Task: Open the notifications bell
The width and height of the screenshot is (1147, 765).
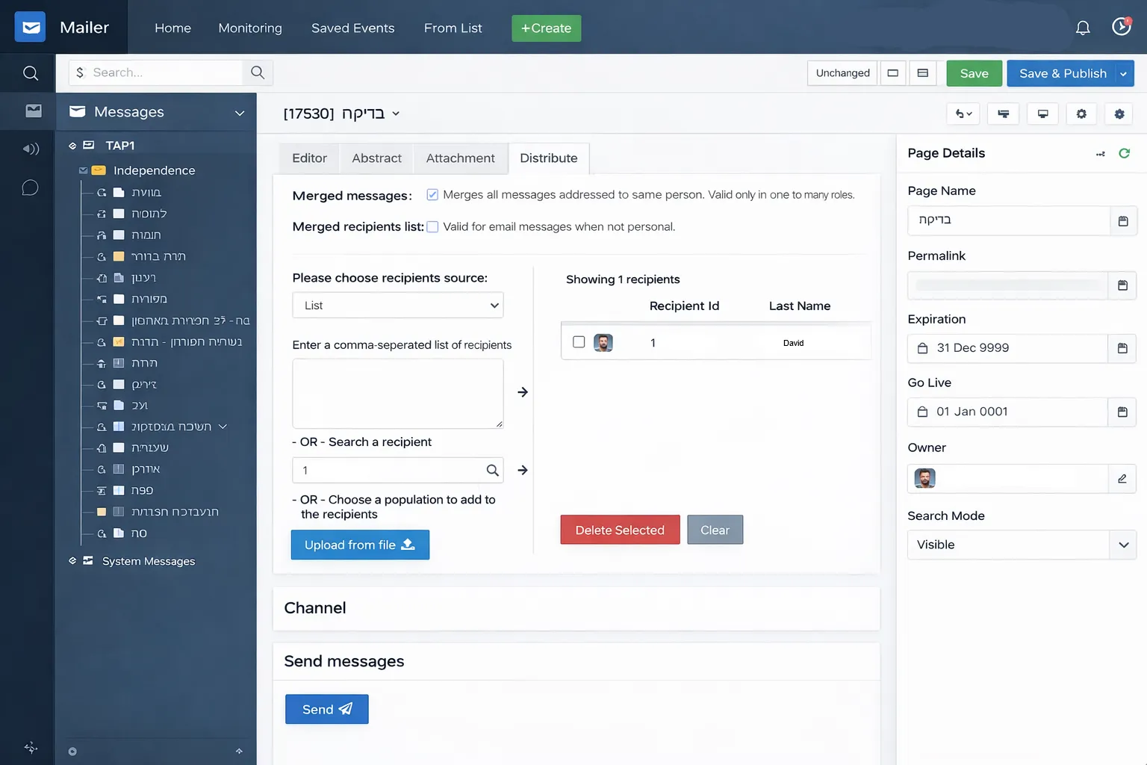Action: (1082, 28)
